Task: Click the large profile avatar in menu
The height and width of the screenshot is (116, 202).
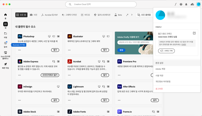Action: pyautogui.click(x=160, y=15)
